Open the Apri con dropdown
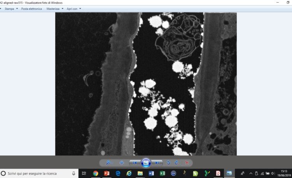292x178 pixels. [74, 9]
